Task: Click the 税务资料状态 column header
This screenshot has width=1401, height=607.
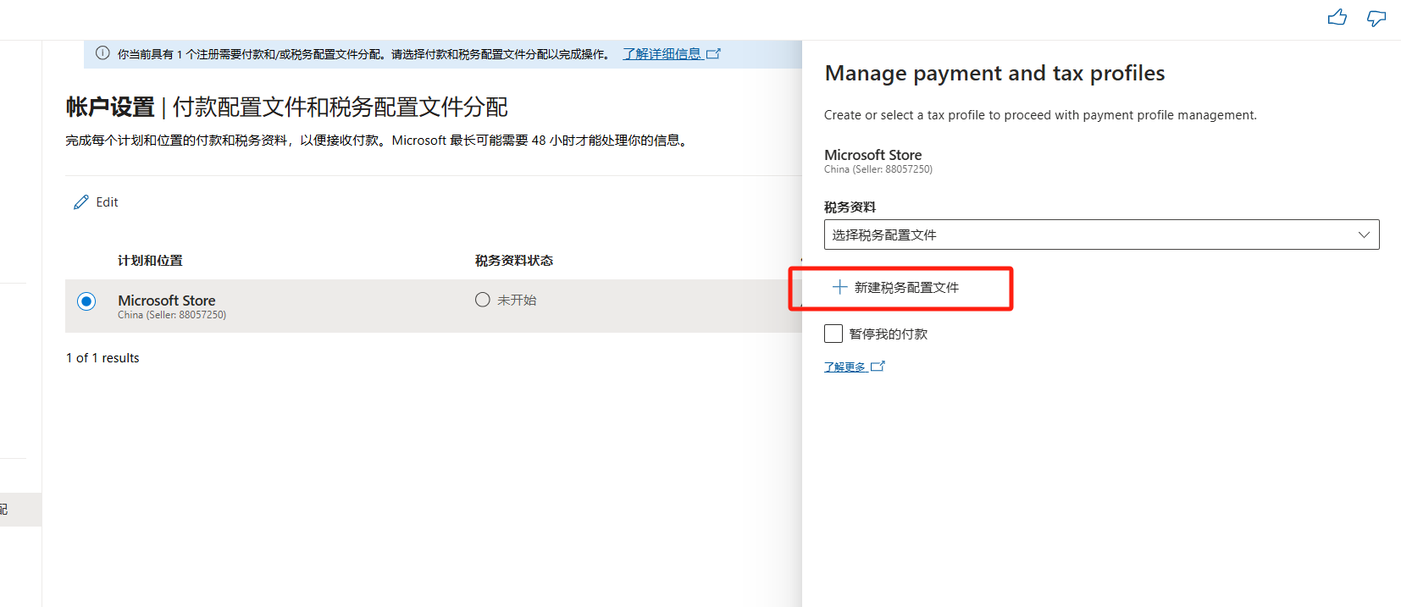Action: click(514, 261)
